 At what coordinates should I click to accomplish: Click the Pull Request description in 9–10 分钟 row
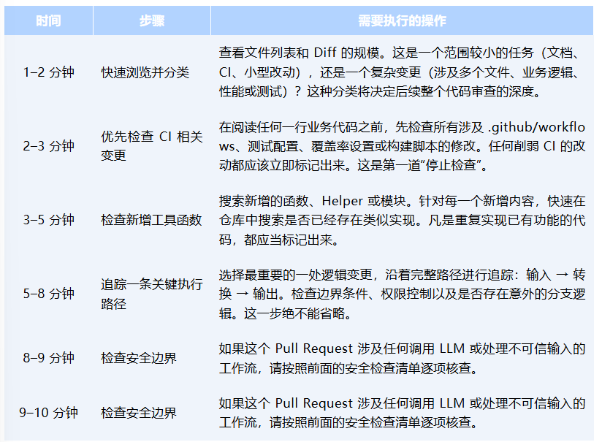click(x=402, y=413)
